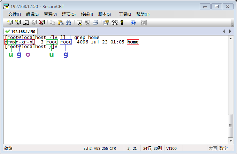Click the 帮助(H) menu

[143, 14]
